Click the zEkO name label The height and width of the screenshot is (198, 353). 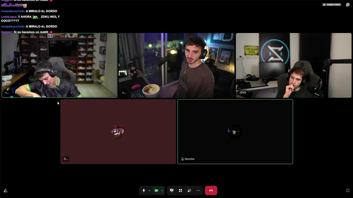pos(243,93)
